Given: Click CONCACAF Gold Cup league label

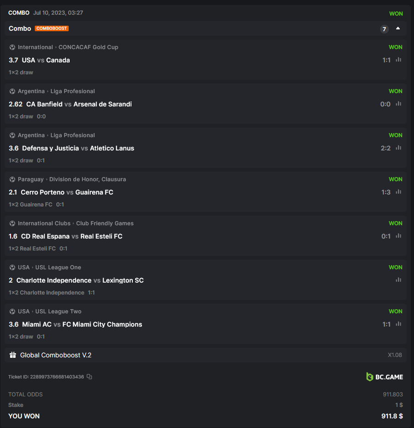Looking at the screenshot, I should click(x=88, y=47).
